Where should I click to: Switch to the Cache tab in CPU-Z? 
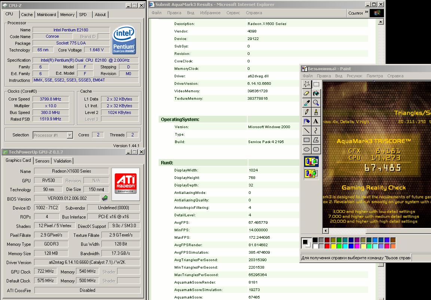tap(27, 15)
